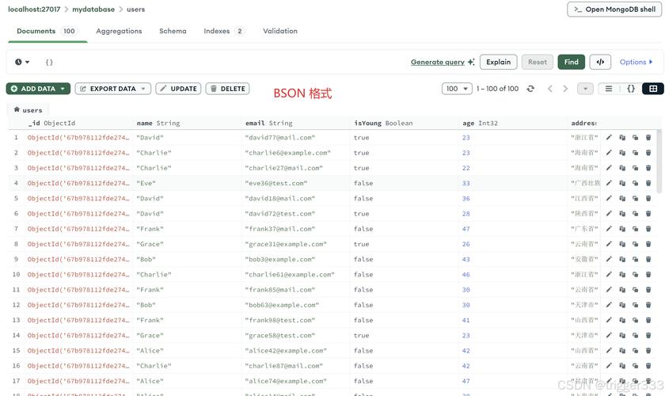The height and width of the screenshot is (396, 665).
Task: Expand the query Options
Action: [636, 62]
